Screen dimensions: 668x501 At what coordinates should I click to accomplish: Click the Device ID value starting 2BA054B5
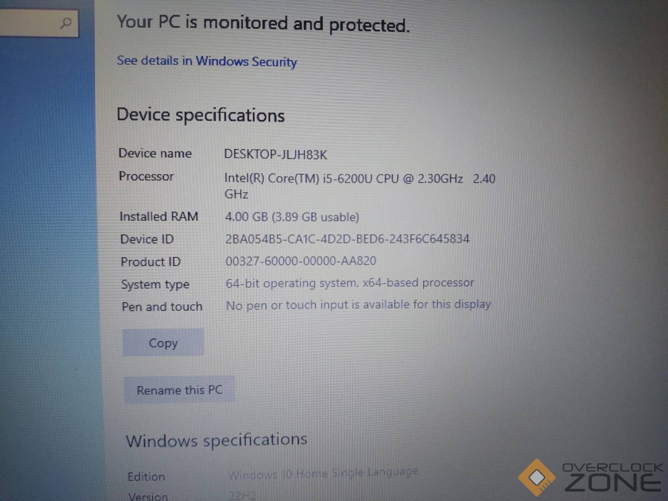coord(347,239)
